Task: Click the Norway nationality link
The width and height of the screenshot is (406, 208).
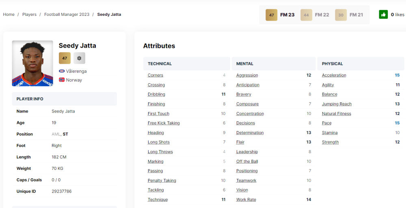Action: click(x=74, y=80)
